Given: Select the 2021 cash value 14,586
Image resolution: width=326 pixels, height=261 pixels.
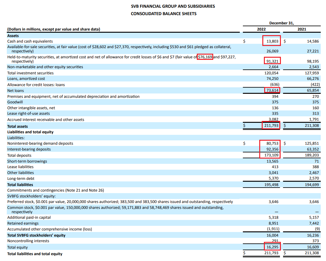Looking at the screenshot, I should [313, 41].
